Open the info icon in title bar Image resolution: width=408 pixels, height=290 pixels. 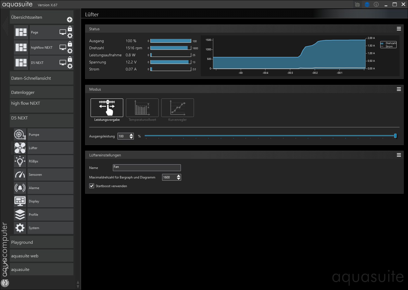pyautogui.click(x=376, y=4)
